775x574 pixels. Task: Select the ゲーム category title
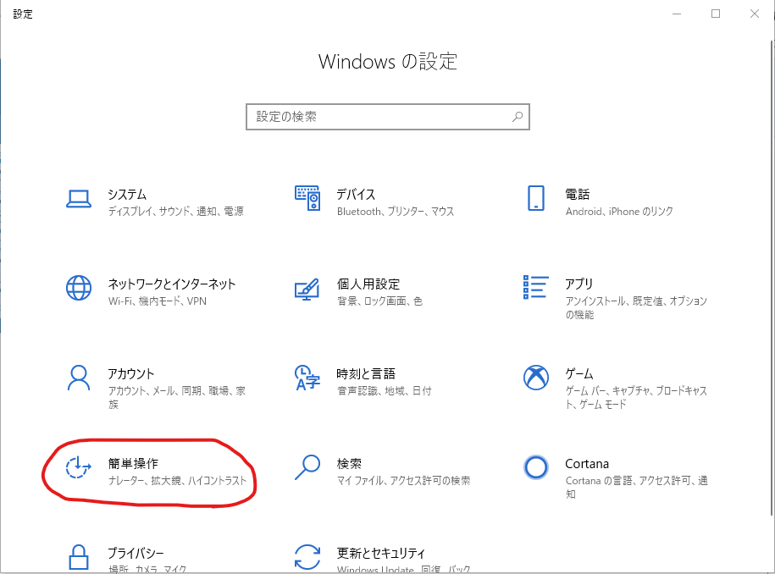(x=579, y=374)
